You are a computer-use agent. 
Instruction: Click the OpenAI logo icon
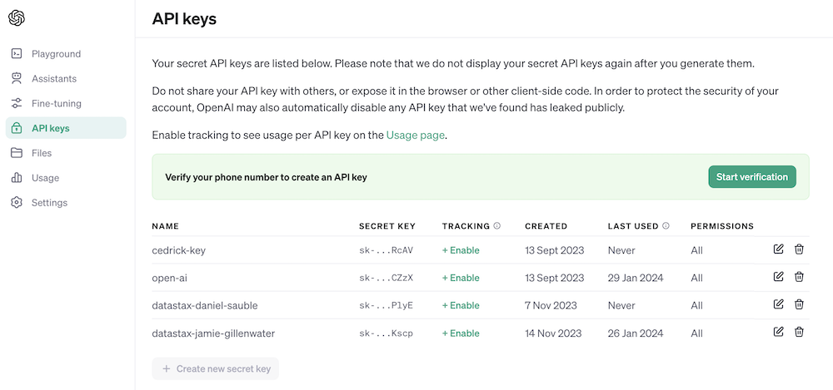coord(17,18)
